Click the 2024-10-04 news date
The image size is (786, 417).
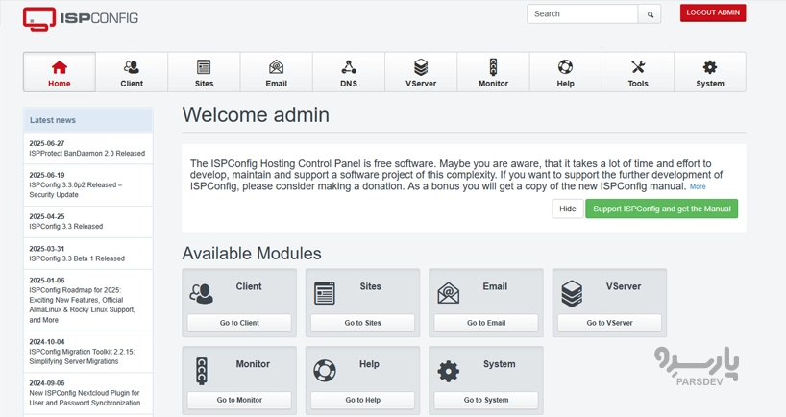47,342
